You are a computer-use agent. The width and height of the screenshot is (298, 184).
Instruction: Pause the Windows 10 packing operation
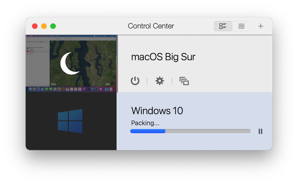(260, 131)
